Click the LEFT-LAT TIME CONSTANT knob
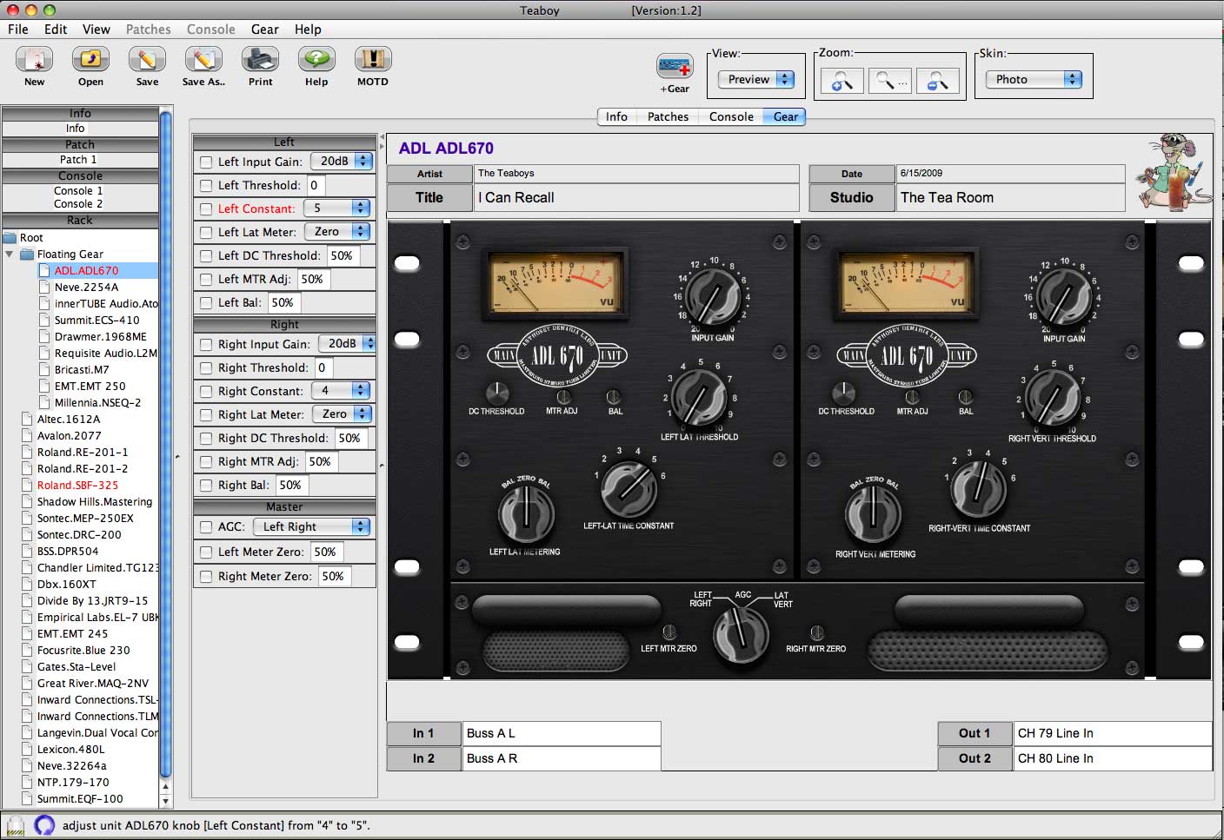The width and height of the screenshot is (1224, 840). click(629, 490)
